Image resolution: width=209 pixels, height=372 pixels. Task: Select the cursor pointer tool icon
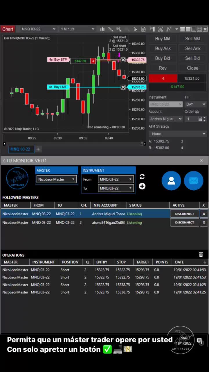click(x=135, y=29)
